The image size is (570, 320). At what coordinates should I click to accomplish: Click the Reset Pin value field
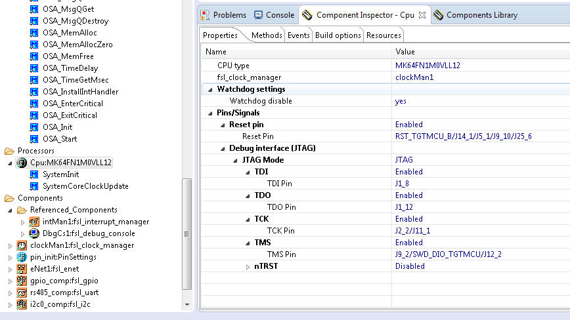tap(463, 136)
